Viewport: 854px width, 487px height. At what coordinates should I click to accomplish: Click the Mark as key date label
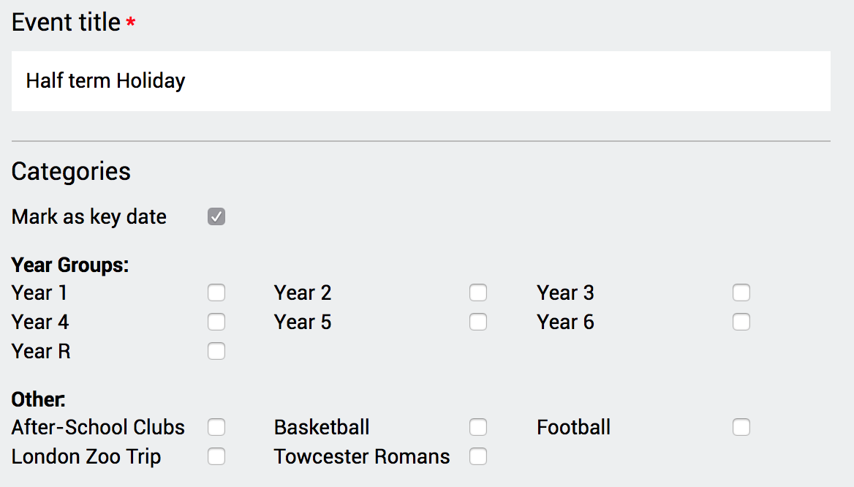pos(89,216)
